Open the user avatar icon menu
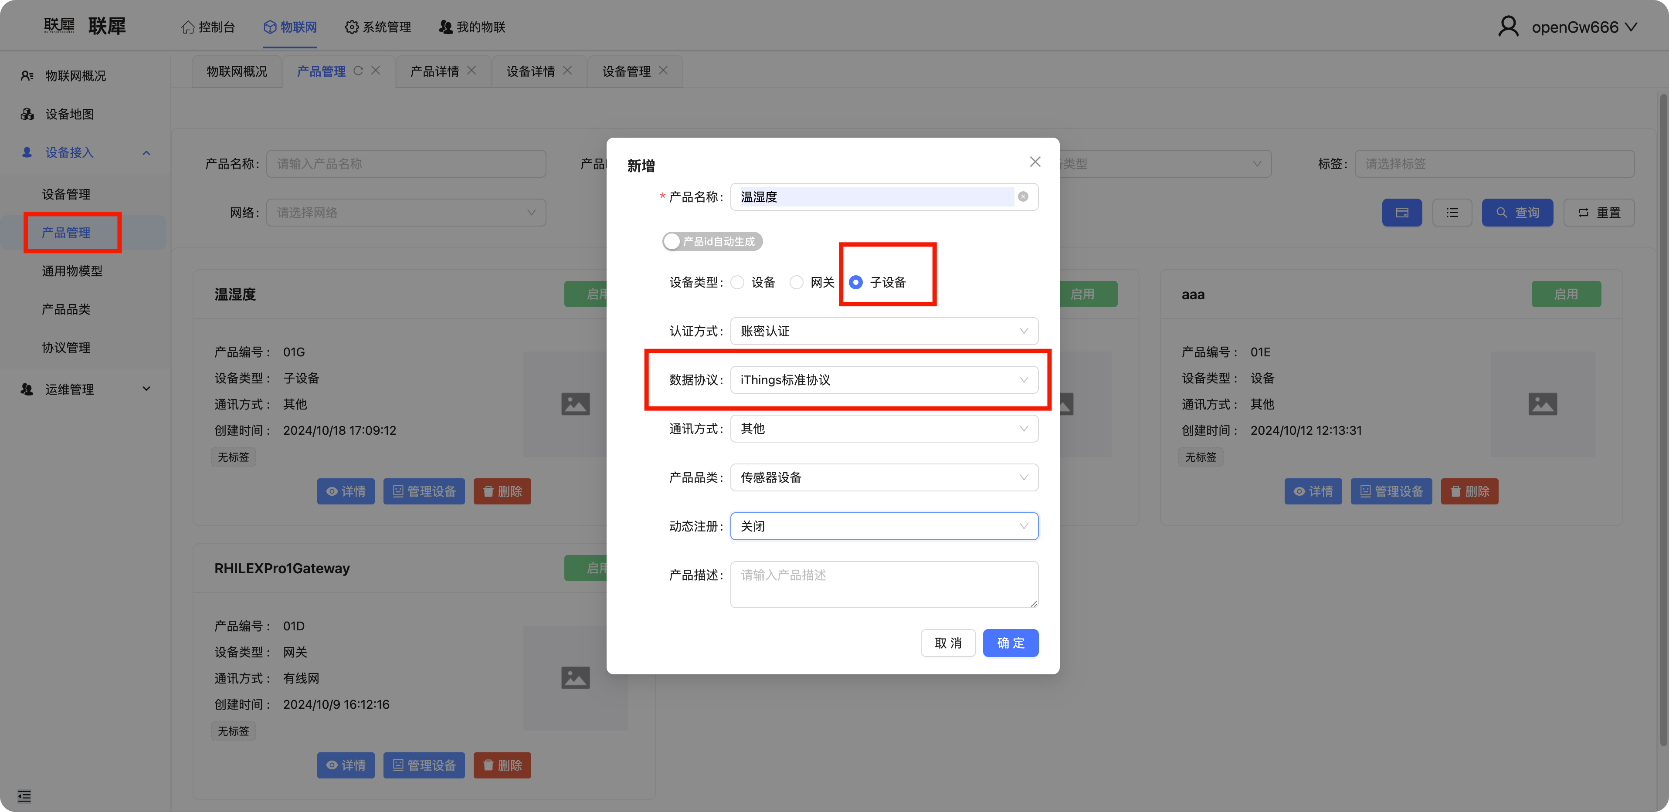This screenshot has width=1669, height=812. (x=1508, y=27)
